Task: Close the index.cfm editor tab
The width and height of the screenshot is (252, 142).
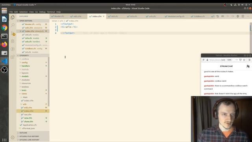Action: 104,16
